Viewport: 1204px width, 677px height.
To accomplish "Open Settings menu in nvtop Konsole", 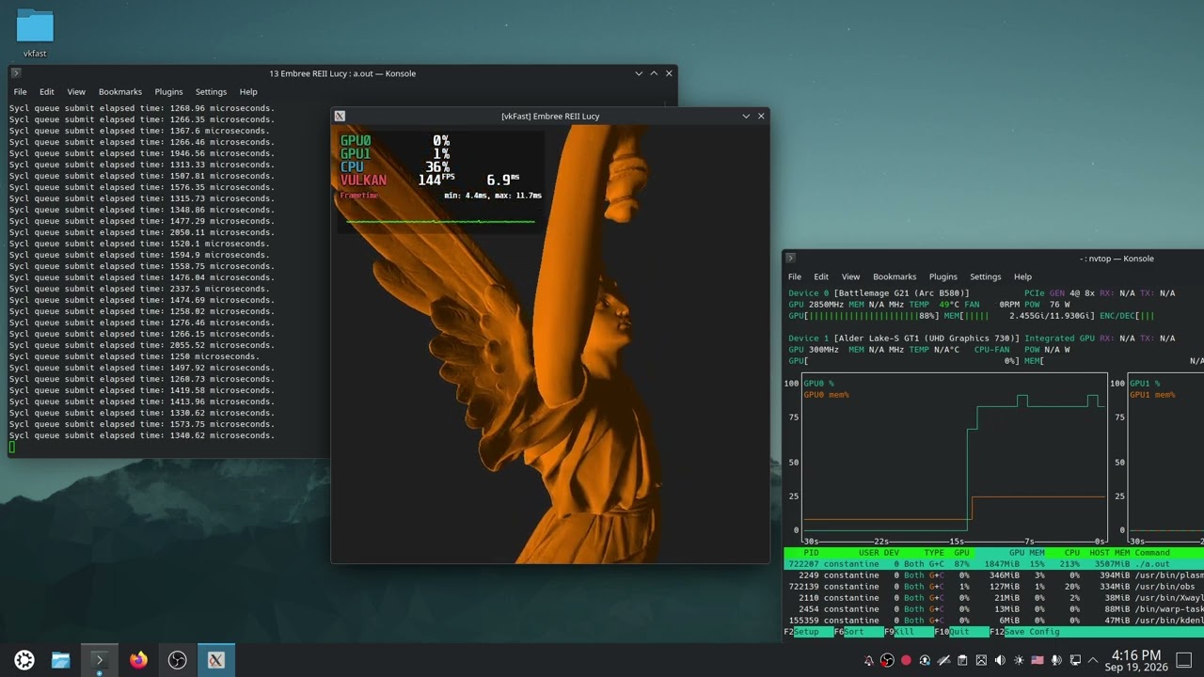I will tap(986, 277).
